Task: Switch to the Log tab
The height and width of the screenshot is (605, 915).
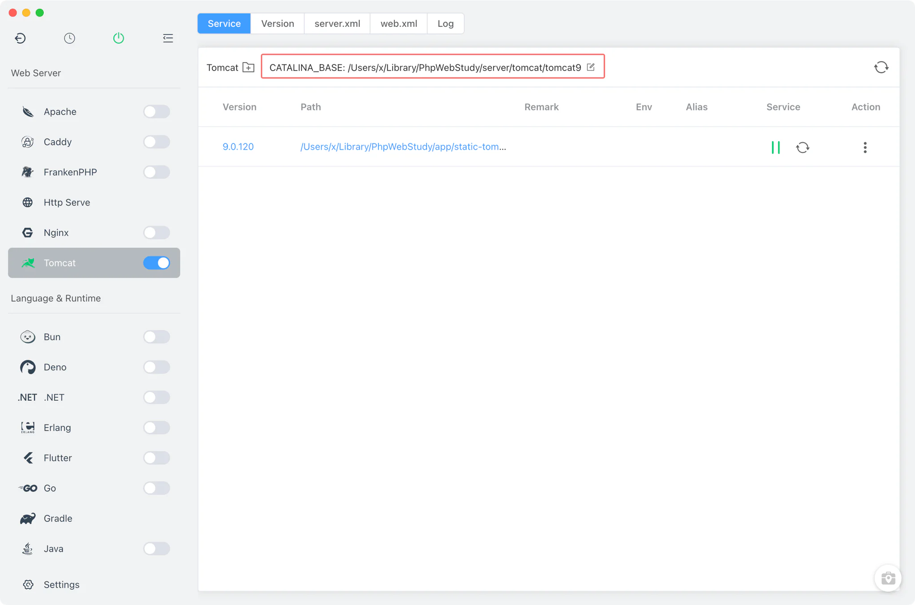Action: (445, 23)
